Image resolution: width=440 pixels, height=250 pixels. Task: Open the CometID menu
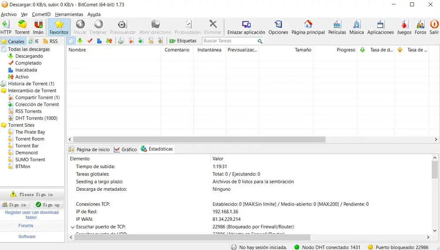coord(41,14)
